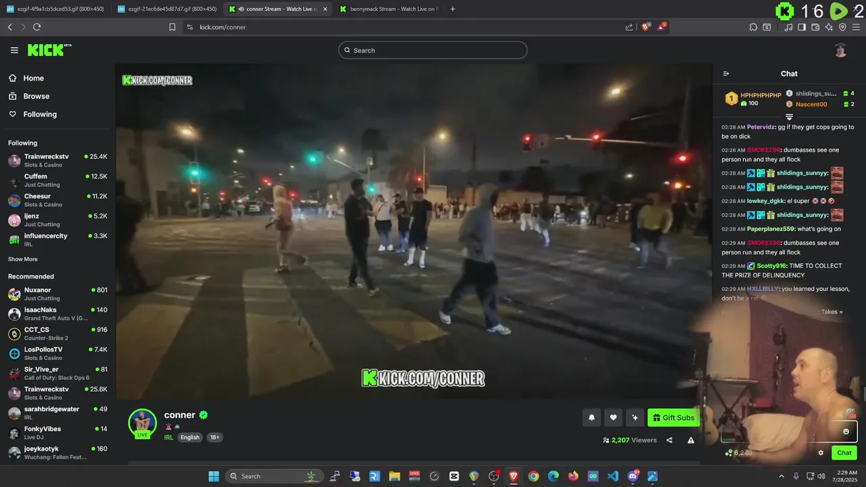Open Brave VPN shield icon
The height and width of the screenshot is (487, 866).
(842, 27)
